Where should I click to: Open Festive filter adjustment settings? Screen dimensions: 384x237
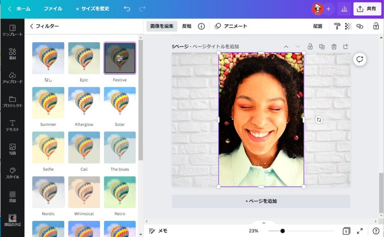click(120, 58)
